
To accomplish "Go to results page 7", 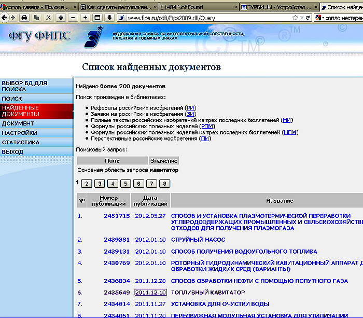I will (x=151, y=184).
